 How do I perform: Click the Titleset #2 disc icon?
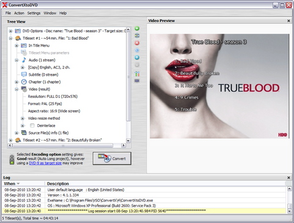click(x=18, y=140)
